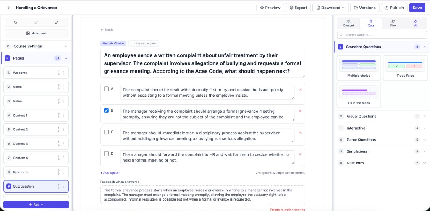Click into the Search widgets field

point(382,35)
